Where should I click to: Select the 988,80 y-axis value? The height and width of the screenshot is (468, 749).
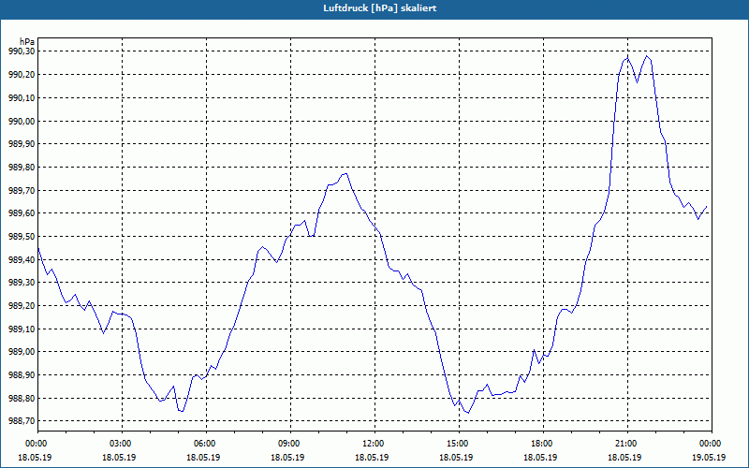click(x=22, y=398)
